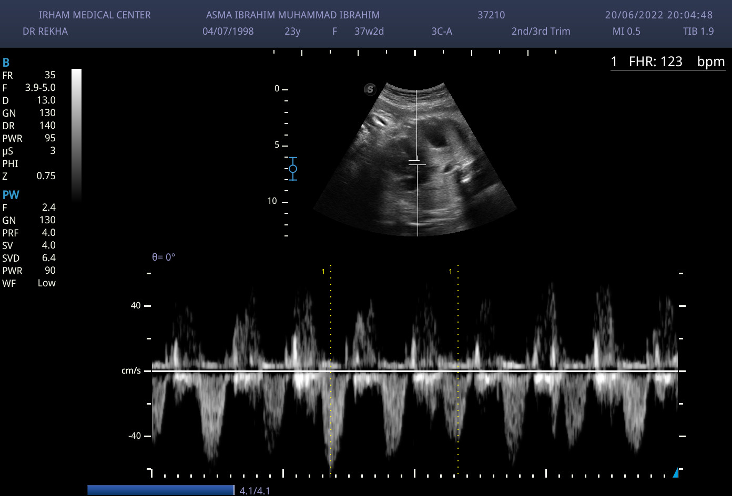This screenshot has width=732, height=496.
Task: Click the Doppler sample volume gate
Action: pos(418,162)
